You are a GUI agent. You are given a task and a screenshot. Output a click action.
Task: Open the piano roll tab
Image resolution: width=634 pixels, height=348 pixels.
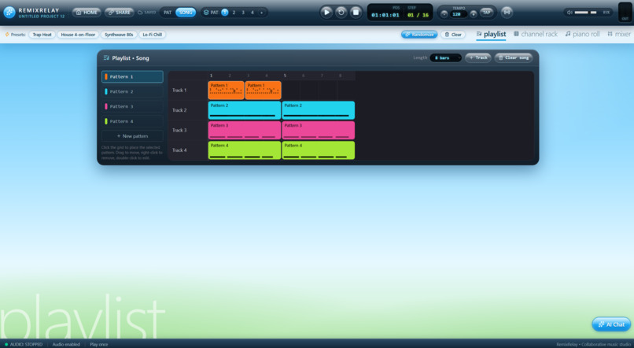pyautogui.click(x=582, y=35)
